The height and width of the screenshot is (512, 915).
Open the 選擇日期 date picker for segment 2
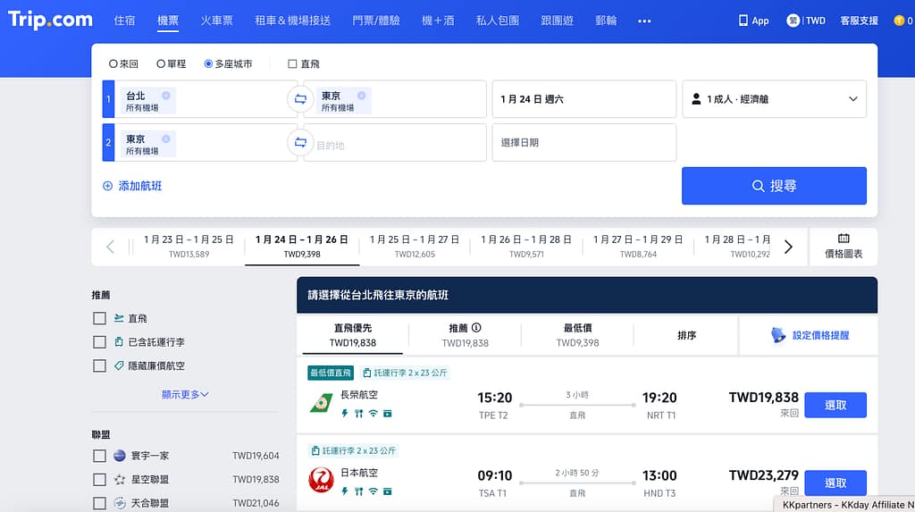584,142
